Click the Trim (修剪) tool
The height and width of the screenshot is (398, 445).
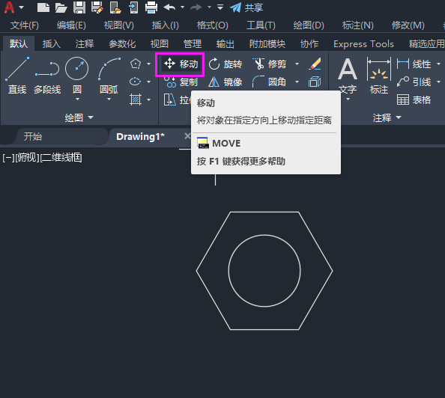coord(270,64)
